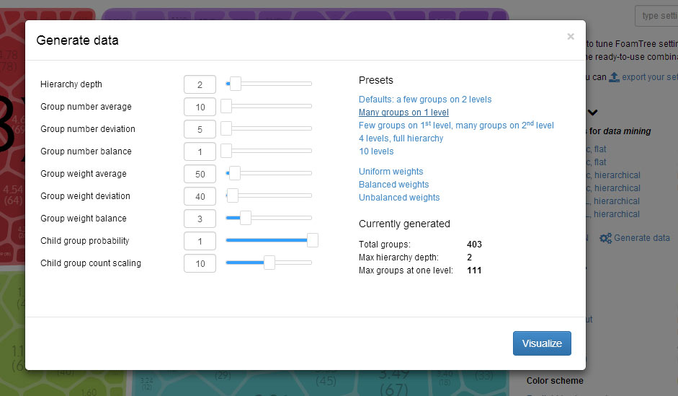Choose the Balanced weights preset

click(394, 185)
